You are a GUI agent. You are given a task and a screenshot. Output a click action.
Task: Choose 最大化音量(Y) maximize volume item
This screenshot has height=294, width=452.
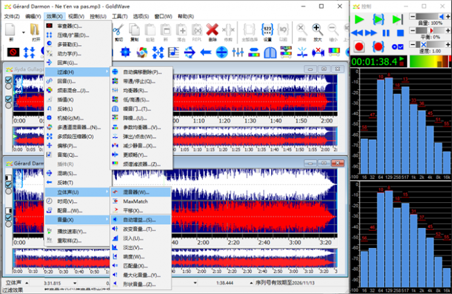click(x=141, y=275)
